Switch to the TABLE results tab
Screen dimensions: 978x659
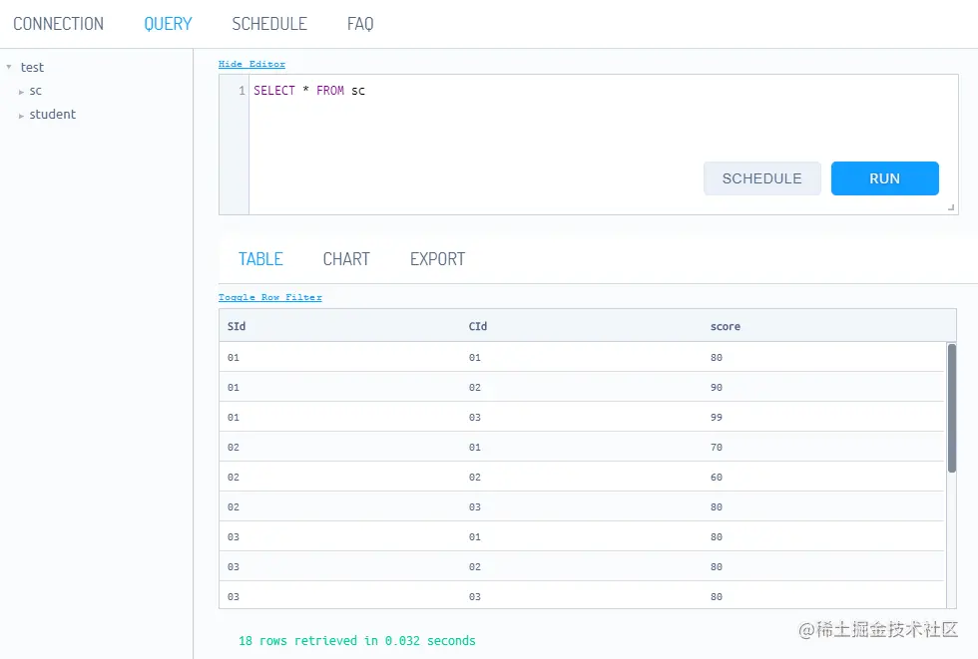tap(260, 259)
